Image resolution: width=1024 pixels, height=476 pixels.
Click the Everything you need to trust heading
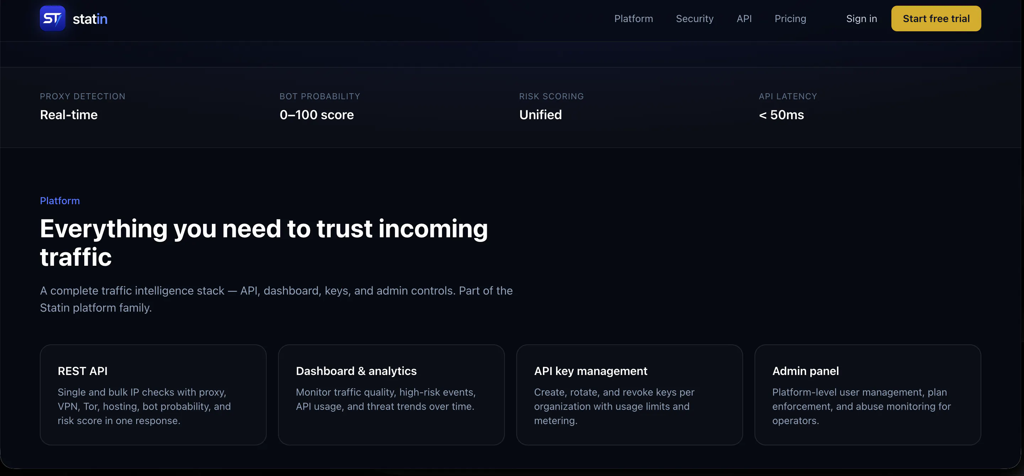263,243
